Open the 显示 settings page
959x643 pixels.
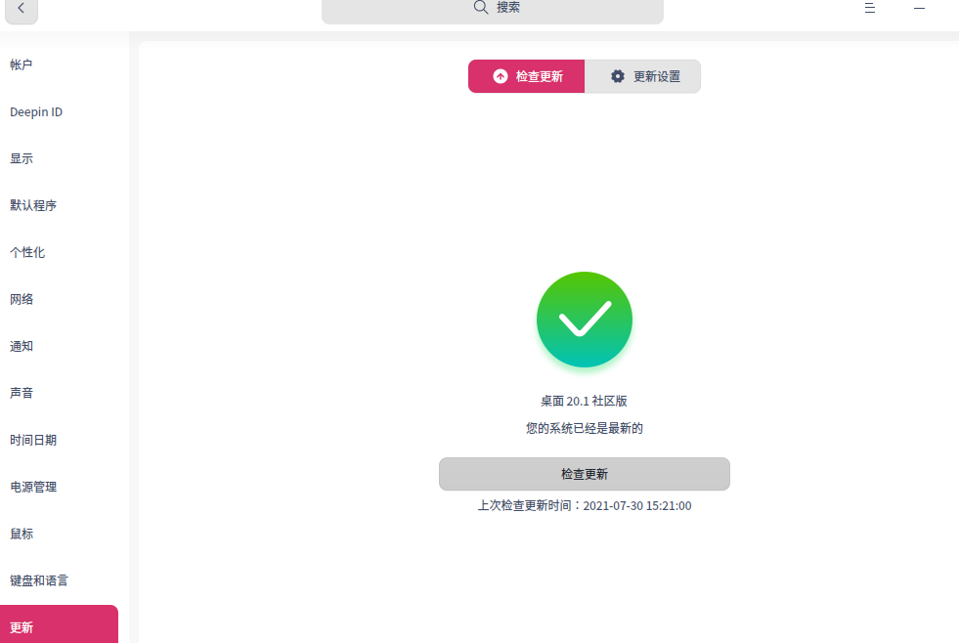pos(22,158)
